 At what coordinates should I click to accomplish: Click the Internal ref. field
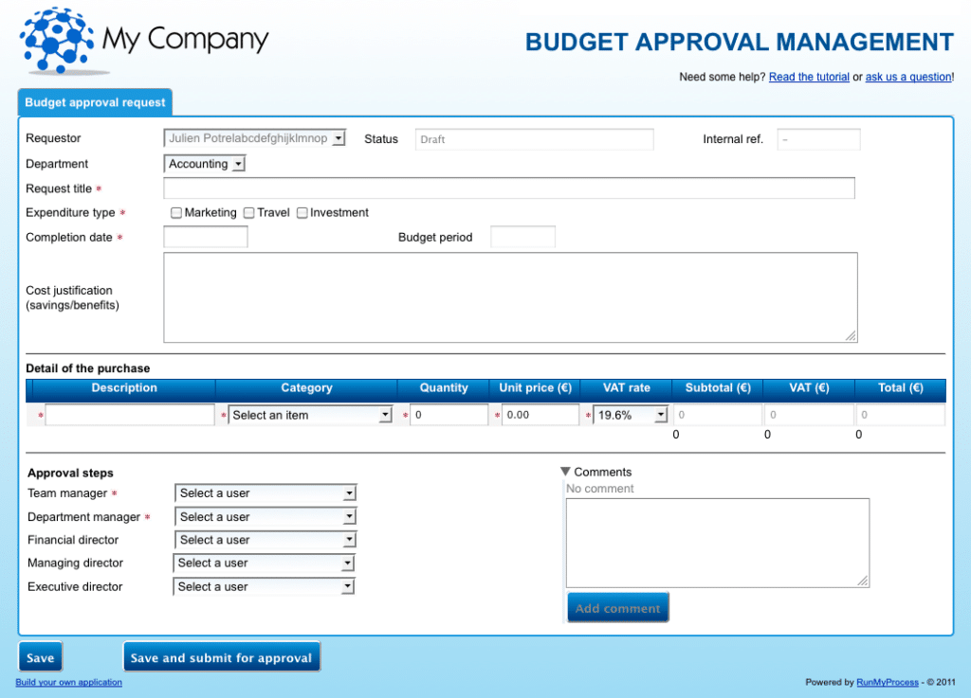[818, 139]
